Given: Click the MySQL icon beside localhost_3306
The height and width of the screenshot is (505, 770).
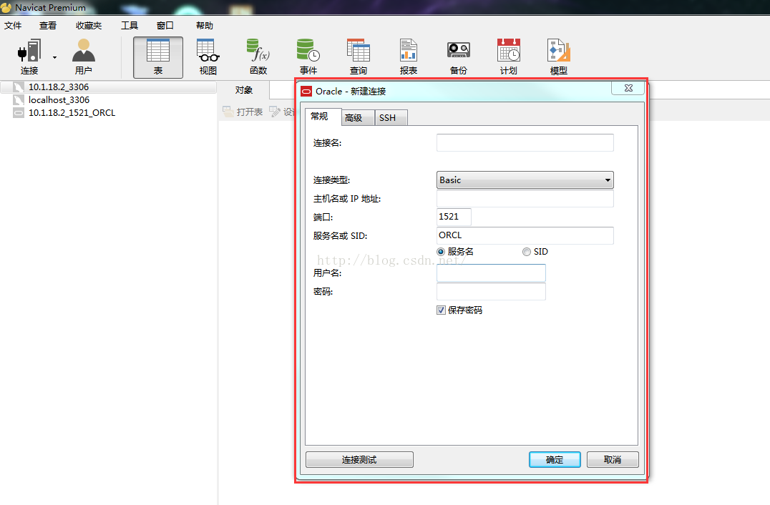Looking at the screenshot, I should [x=19, y=100].
